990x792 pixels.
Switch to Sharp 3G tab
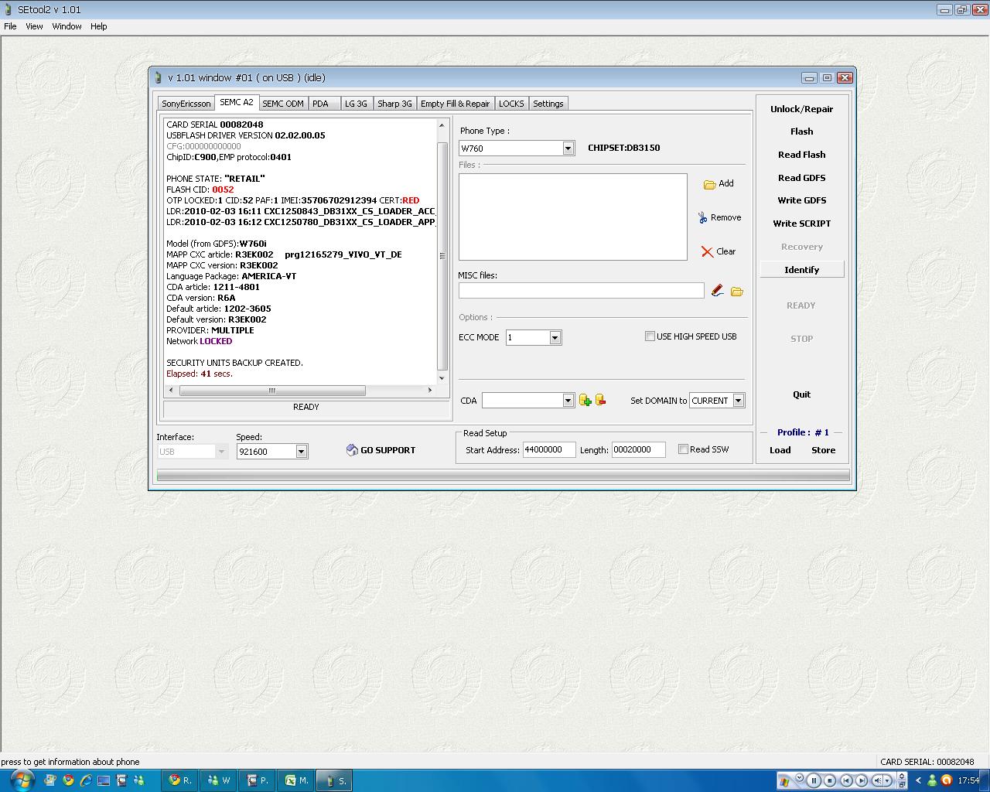click(x=394, y=104)
